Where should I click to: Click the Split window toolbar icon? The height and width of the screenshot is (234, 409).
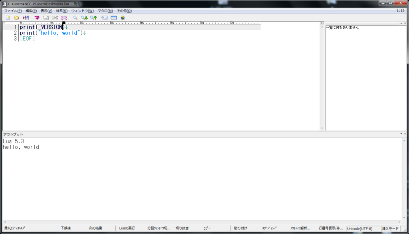pyautogui.click(x=113, y=18)
